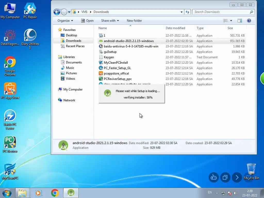Click the overlay windows stack button
264x198 pixels.
(x=225, y=177)
